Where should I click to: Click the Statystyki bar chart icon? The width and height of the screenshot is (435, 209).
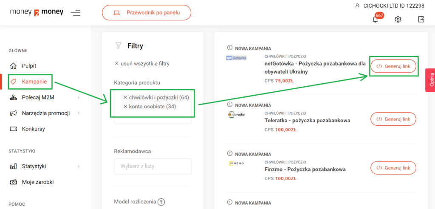pos(13,166)
